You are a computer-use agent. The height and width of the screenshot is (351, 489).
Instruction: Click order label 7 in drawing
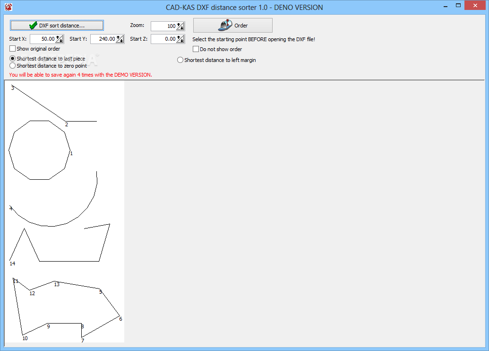pyautogui.click(x=83, y=341)
